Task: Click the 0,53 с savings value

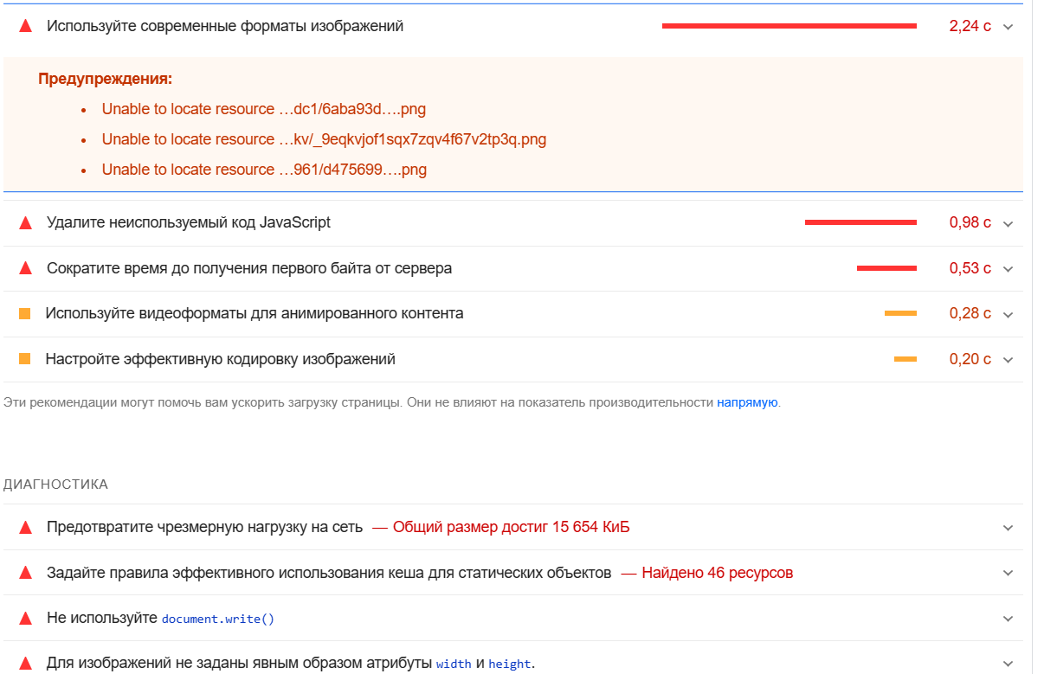Action: click(970, 268)
